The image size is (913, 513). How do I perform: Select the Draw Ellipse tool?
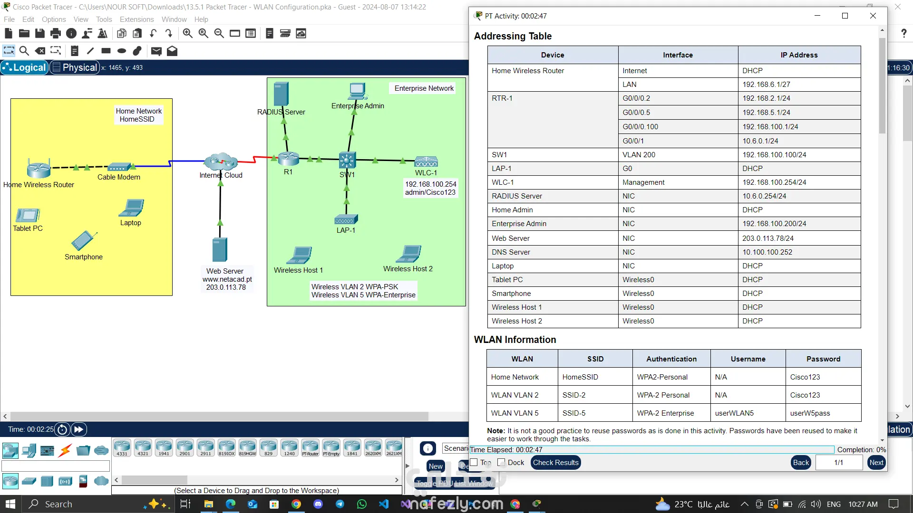122,51
